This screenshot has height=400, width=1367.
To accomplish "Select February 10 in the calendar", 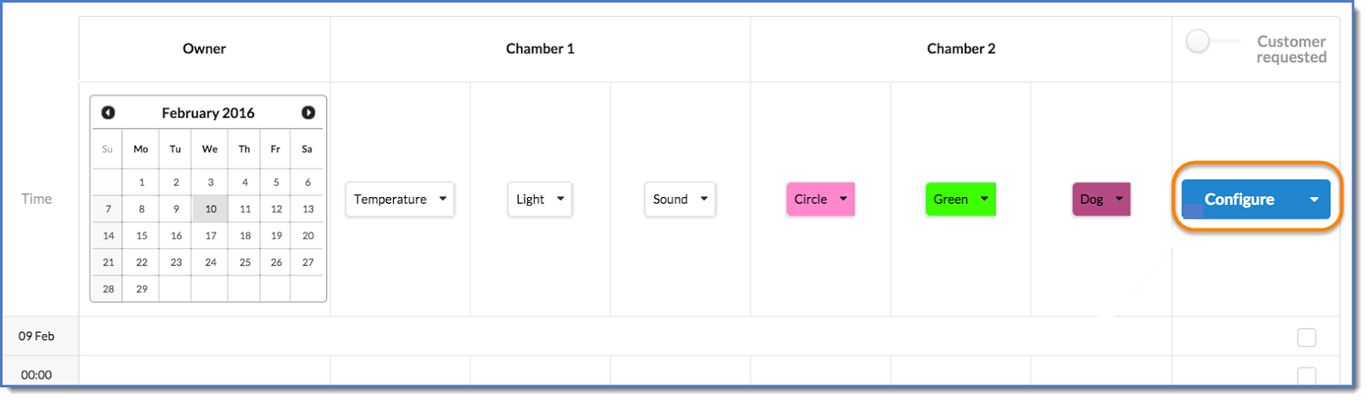I will (x=210, y=209).
